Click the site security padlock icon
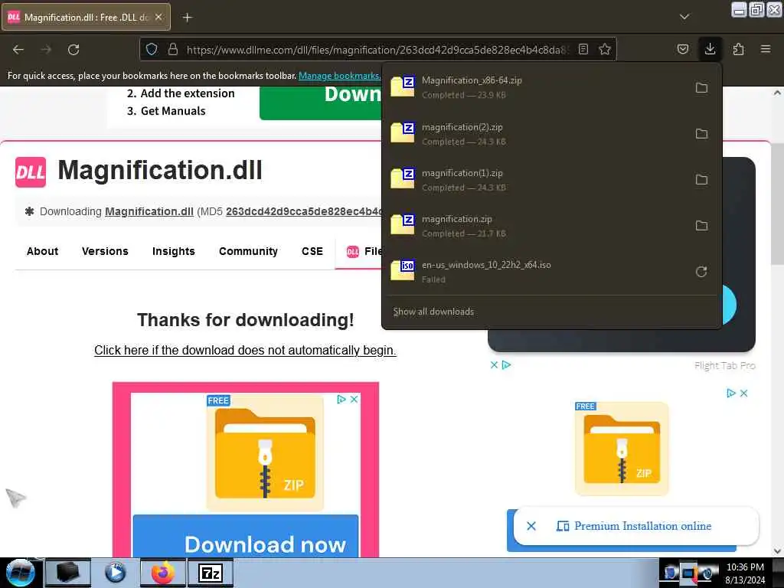 tap(173, 49)
